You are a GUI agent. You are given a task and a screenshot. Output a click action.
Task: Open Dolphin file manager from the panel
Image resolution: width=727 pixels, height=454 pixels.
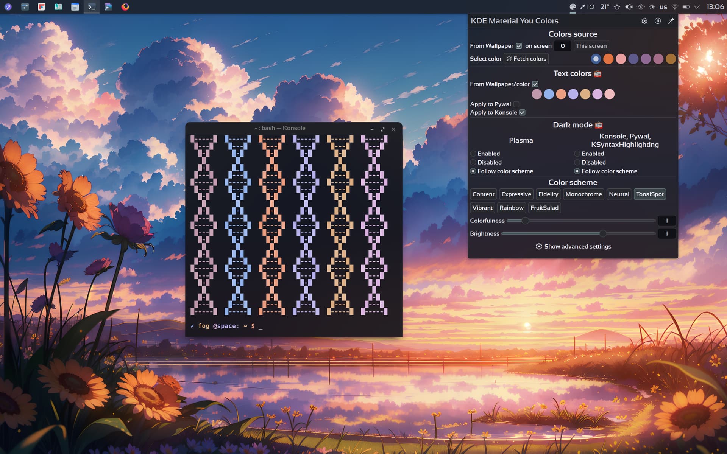(x=108, y=7)
